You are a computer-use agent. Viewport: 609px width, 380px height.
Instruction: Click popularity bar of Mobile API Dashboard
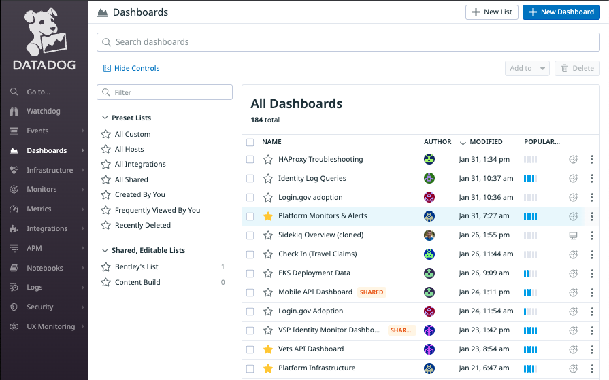pyautogui.click(x=530, y=292)
